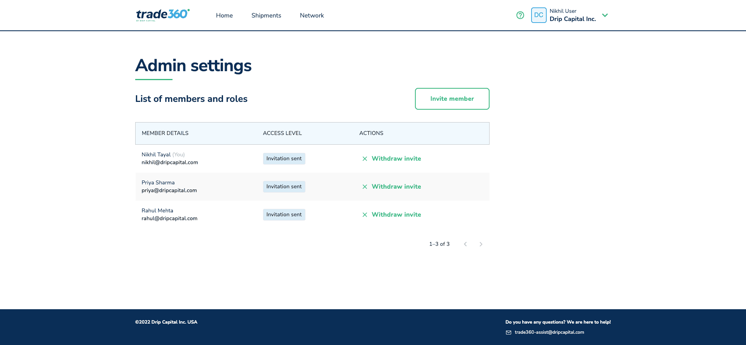The image size is (746, 345).
Task: Click the DC company avatar
Action: click(539, 15)
